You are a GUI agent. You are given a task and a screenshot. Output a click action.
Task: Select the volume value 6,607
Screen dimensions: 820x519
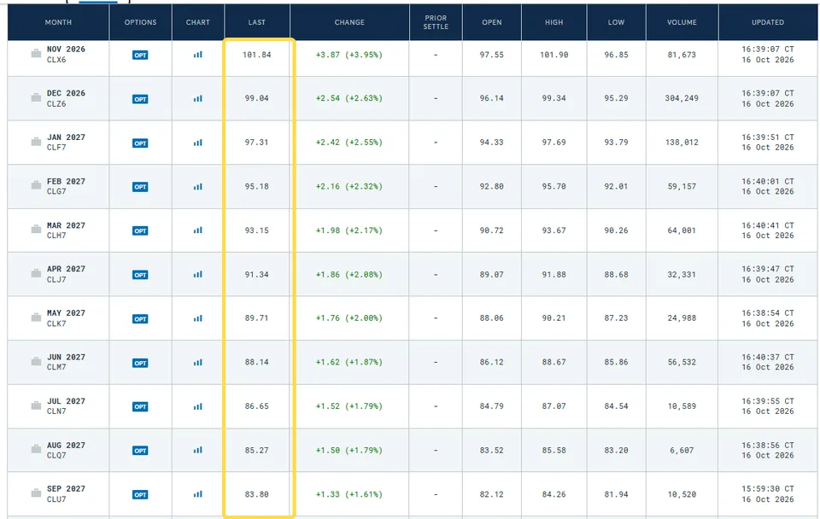[x=682, y=450]
